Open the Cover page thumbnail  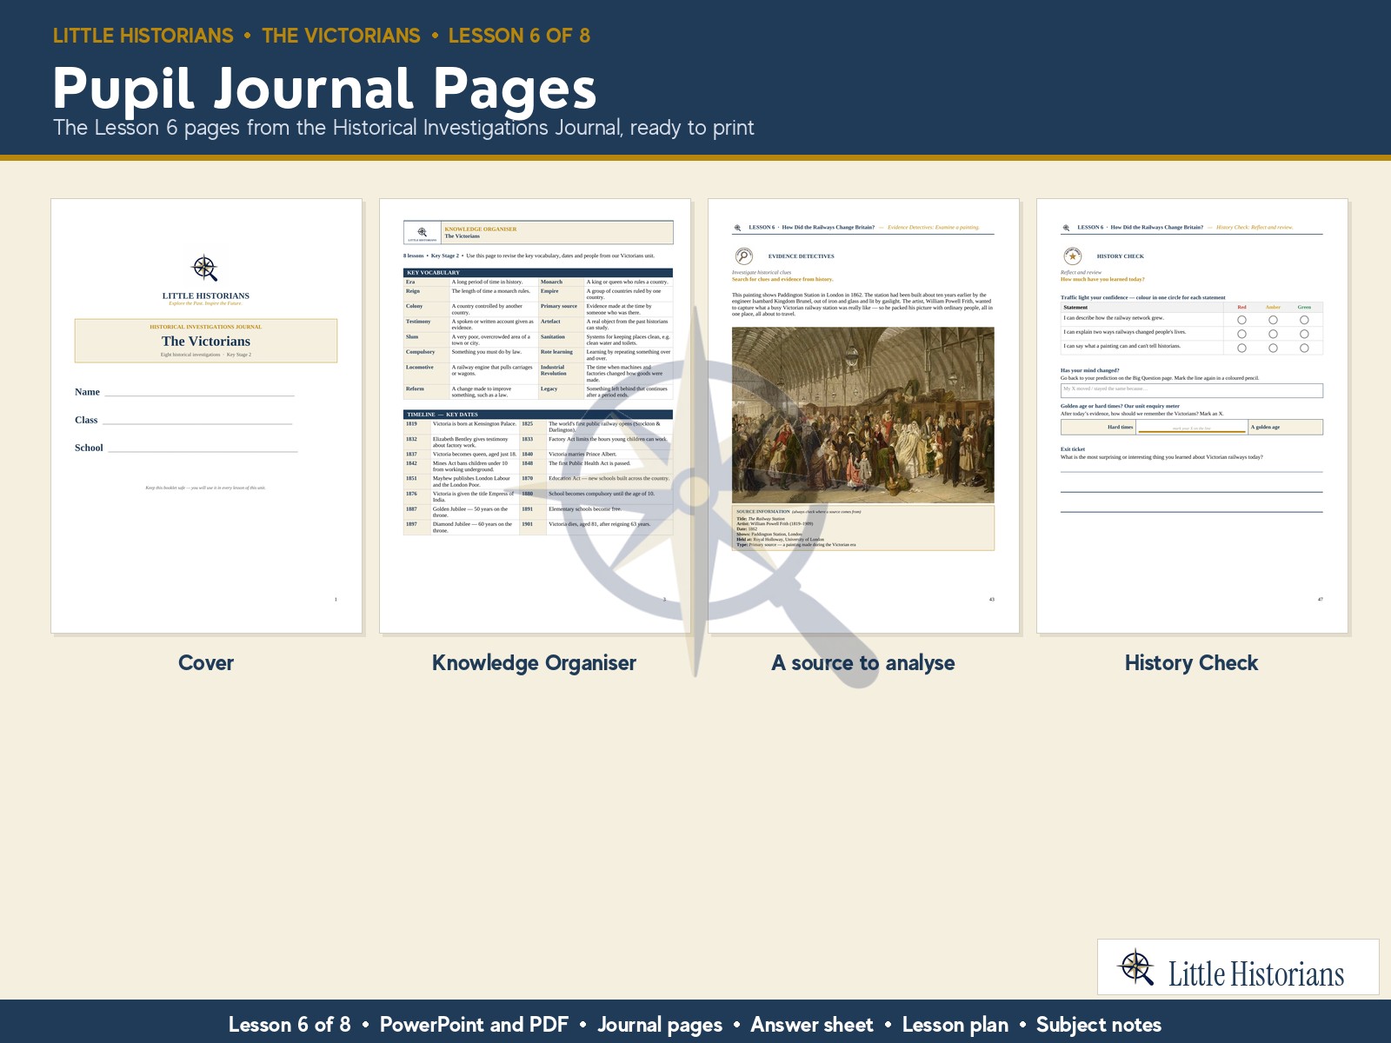pyautogui.click(x=206, y=415)
